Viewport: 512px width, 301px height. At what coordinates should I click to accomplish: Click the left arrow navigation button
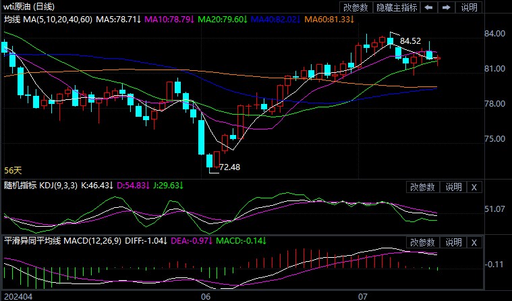pos(429,7)
